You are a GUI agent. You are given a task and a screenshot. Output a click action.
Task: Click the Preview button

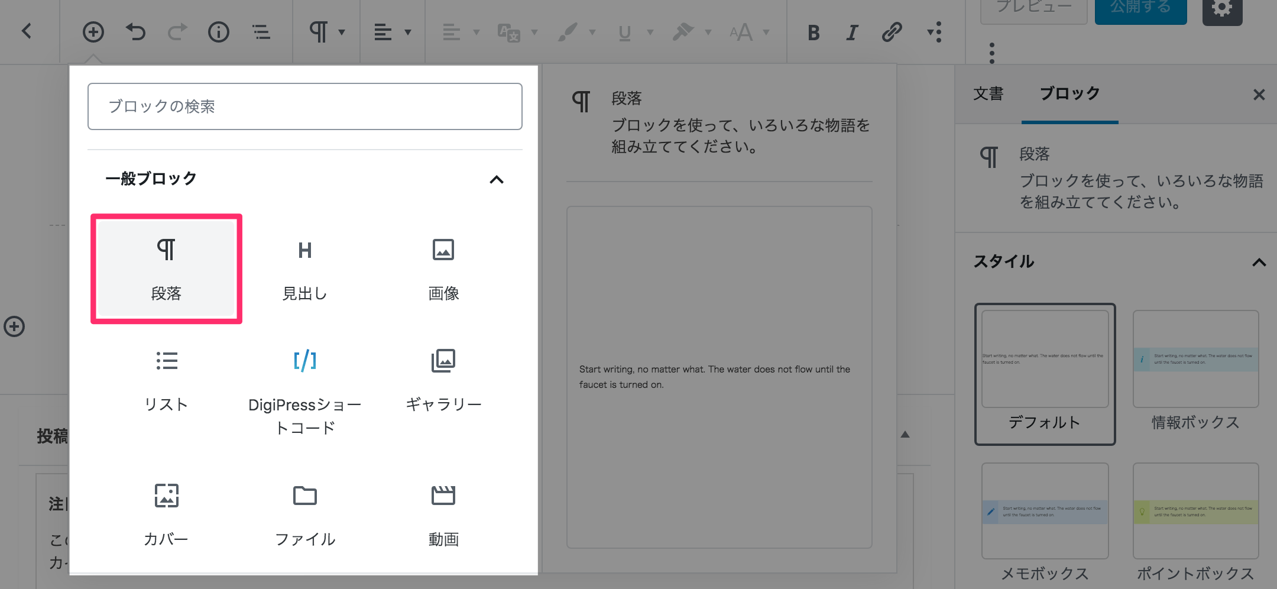pos(1033,8)
